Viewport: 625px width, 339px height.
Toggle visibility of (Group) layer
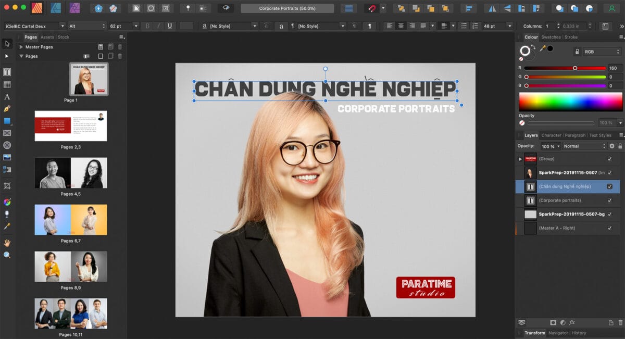pyautogui.click(x=610, y=159)
